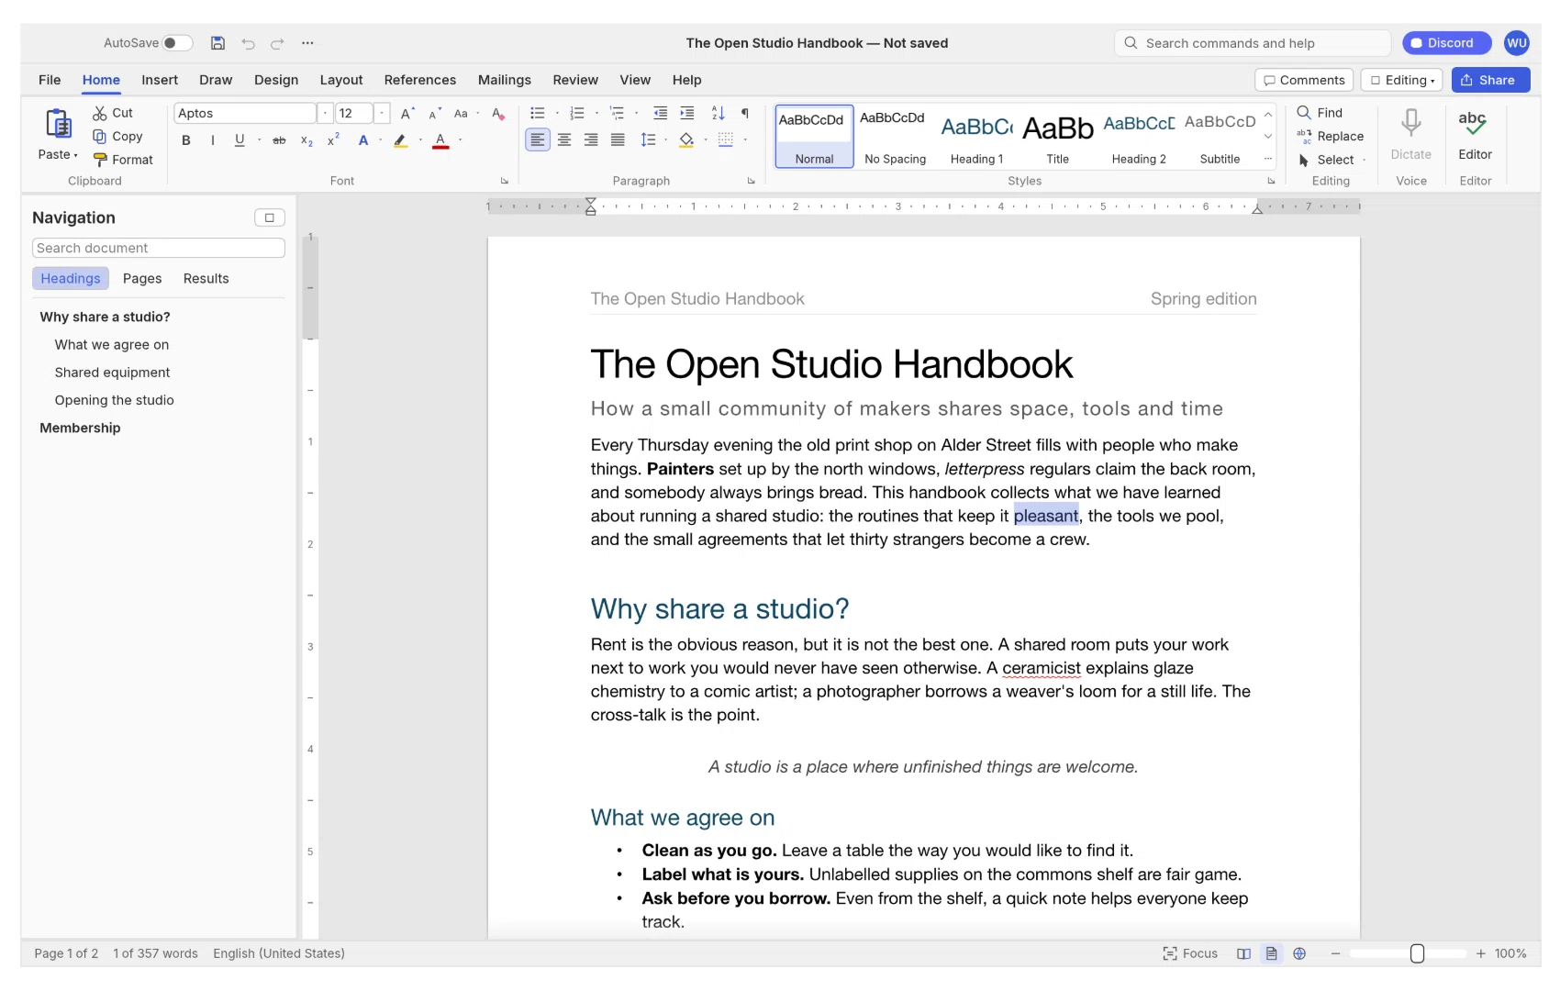The width and height of the screenshot is (1560, 991).
Task: Click the Save icon in title bar
Action: pos(217,43)
